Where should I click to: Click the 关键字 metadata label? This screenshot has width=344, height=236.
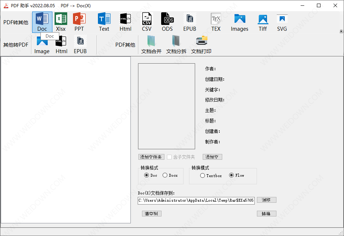pos(212,90)
